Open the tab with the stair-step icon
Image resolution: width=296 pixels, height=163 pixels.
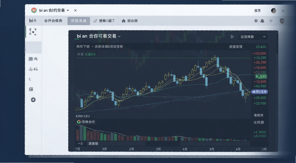pos(104,21)
